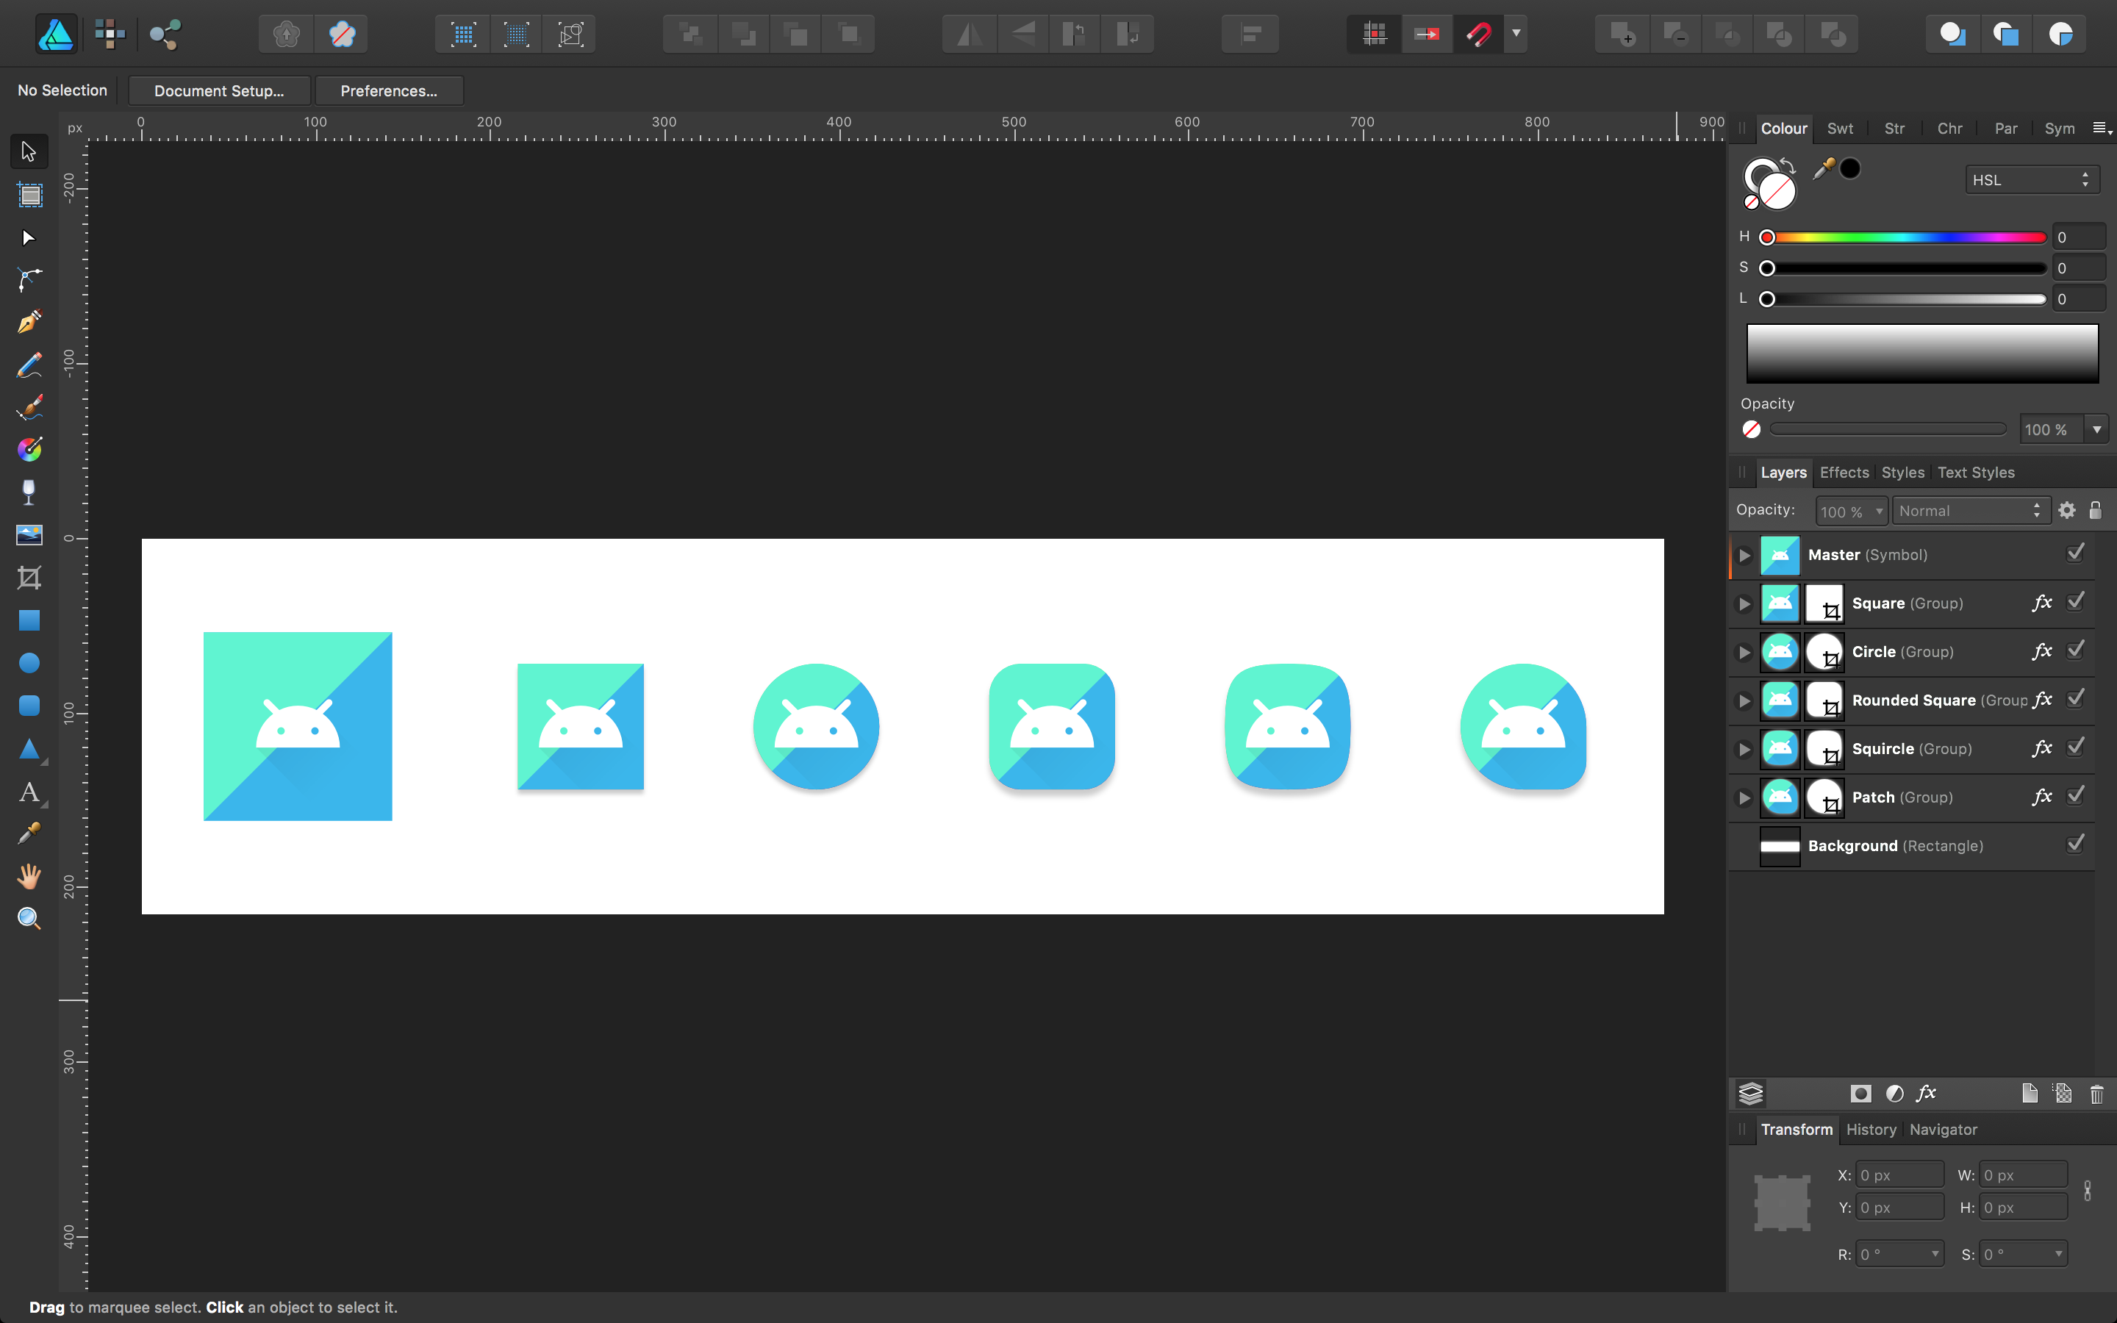
Task: Select the Zoom tool
Action: pyautogui.click(x=29, y=919)
